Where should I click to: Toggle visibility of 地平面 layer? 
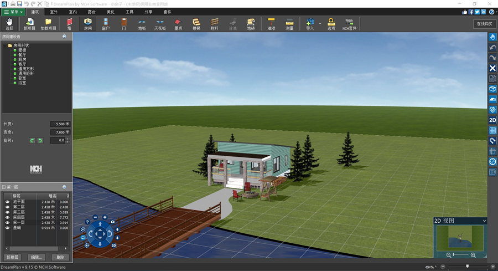coord(7,202)
